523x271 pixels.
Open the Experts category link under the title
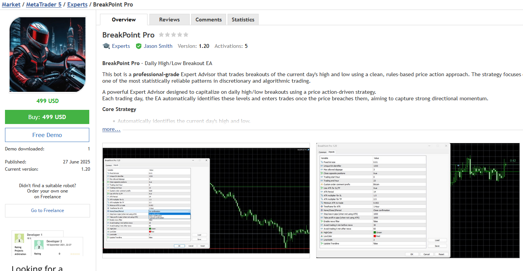pos(121,46)
